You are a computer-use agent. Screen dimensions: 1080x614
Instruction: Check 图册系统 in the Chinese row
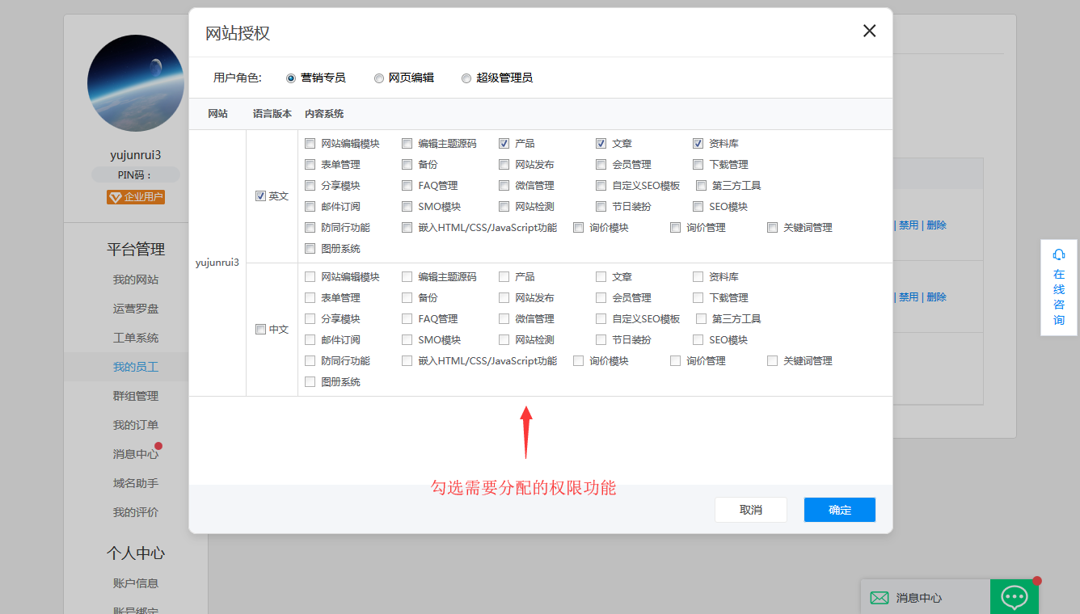pos(310,382)
